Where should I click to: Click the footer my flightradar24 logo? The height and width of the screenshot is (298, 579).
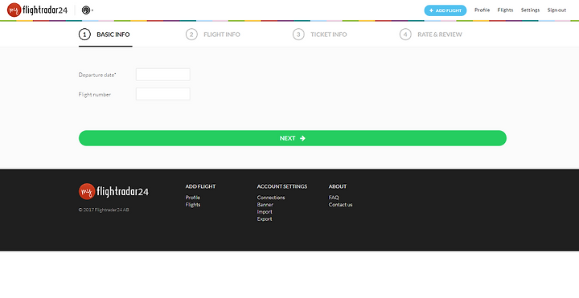coord(113,191)
